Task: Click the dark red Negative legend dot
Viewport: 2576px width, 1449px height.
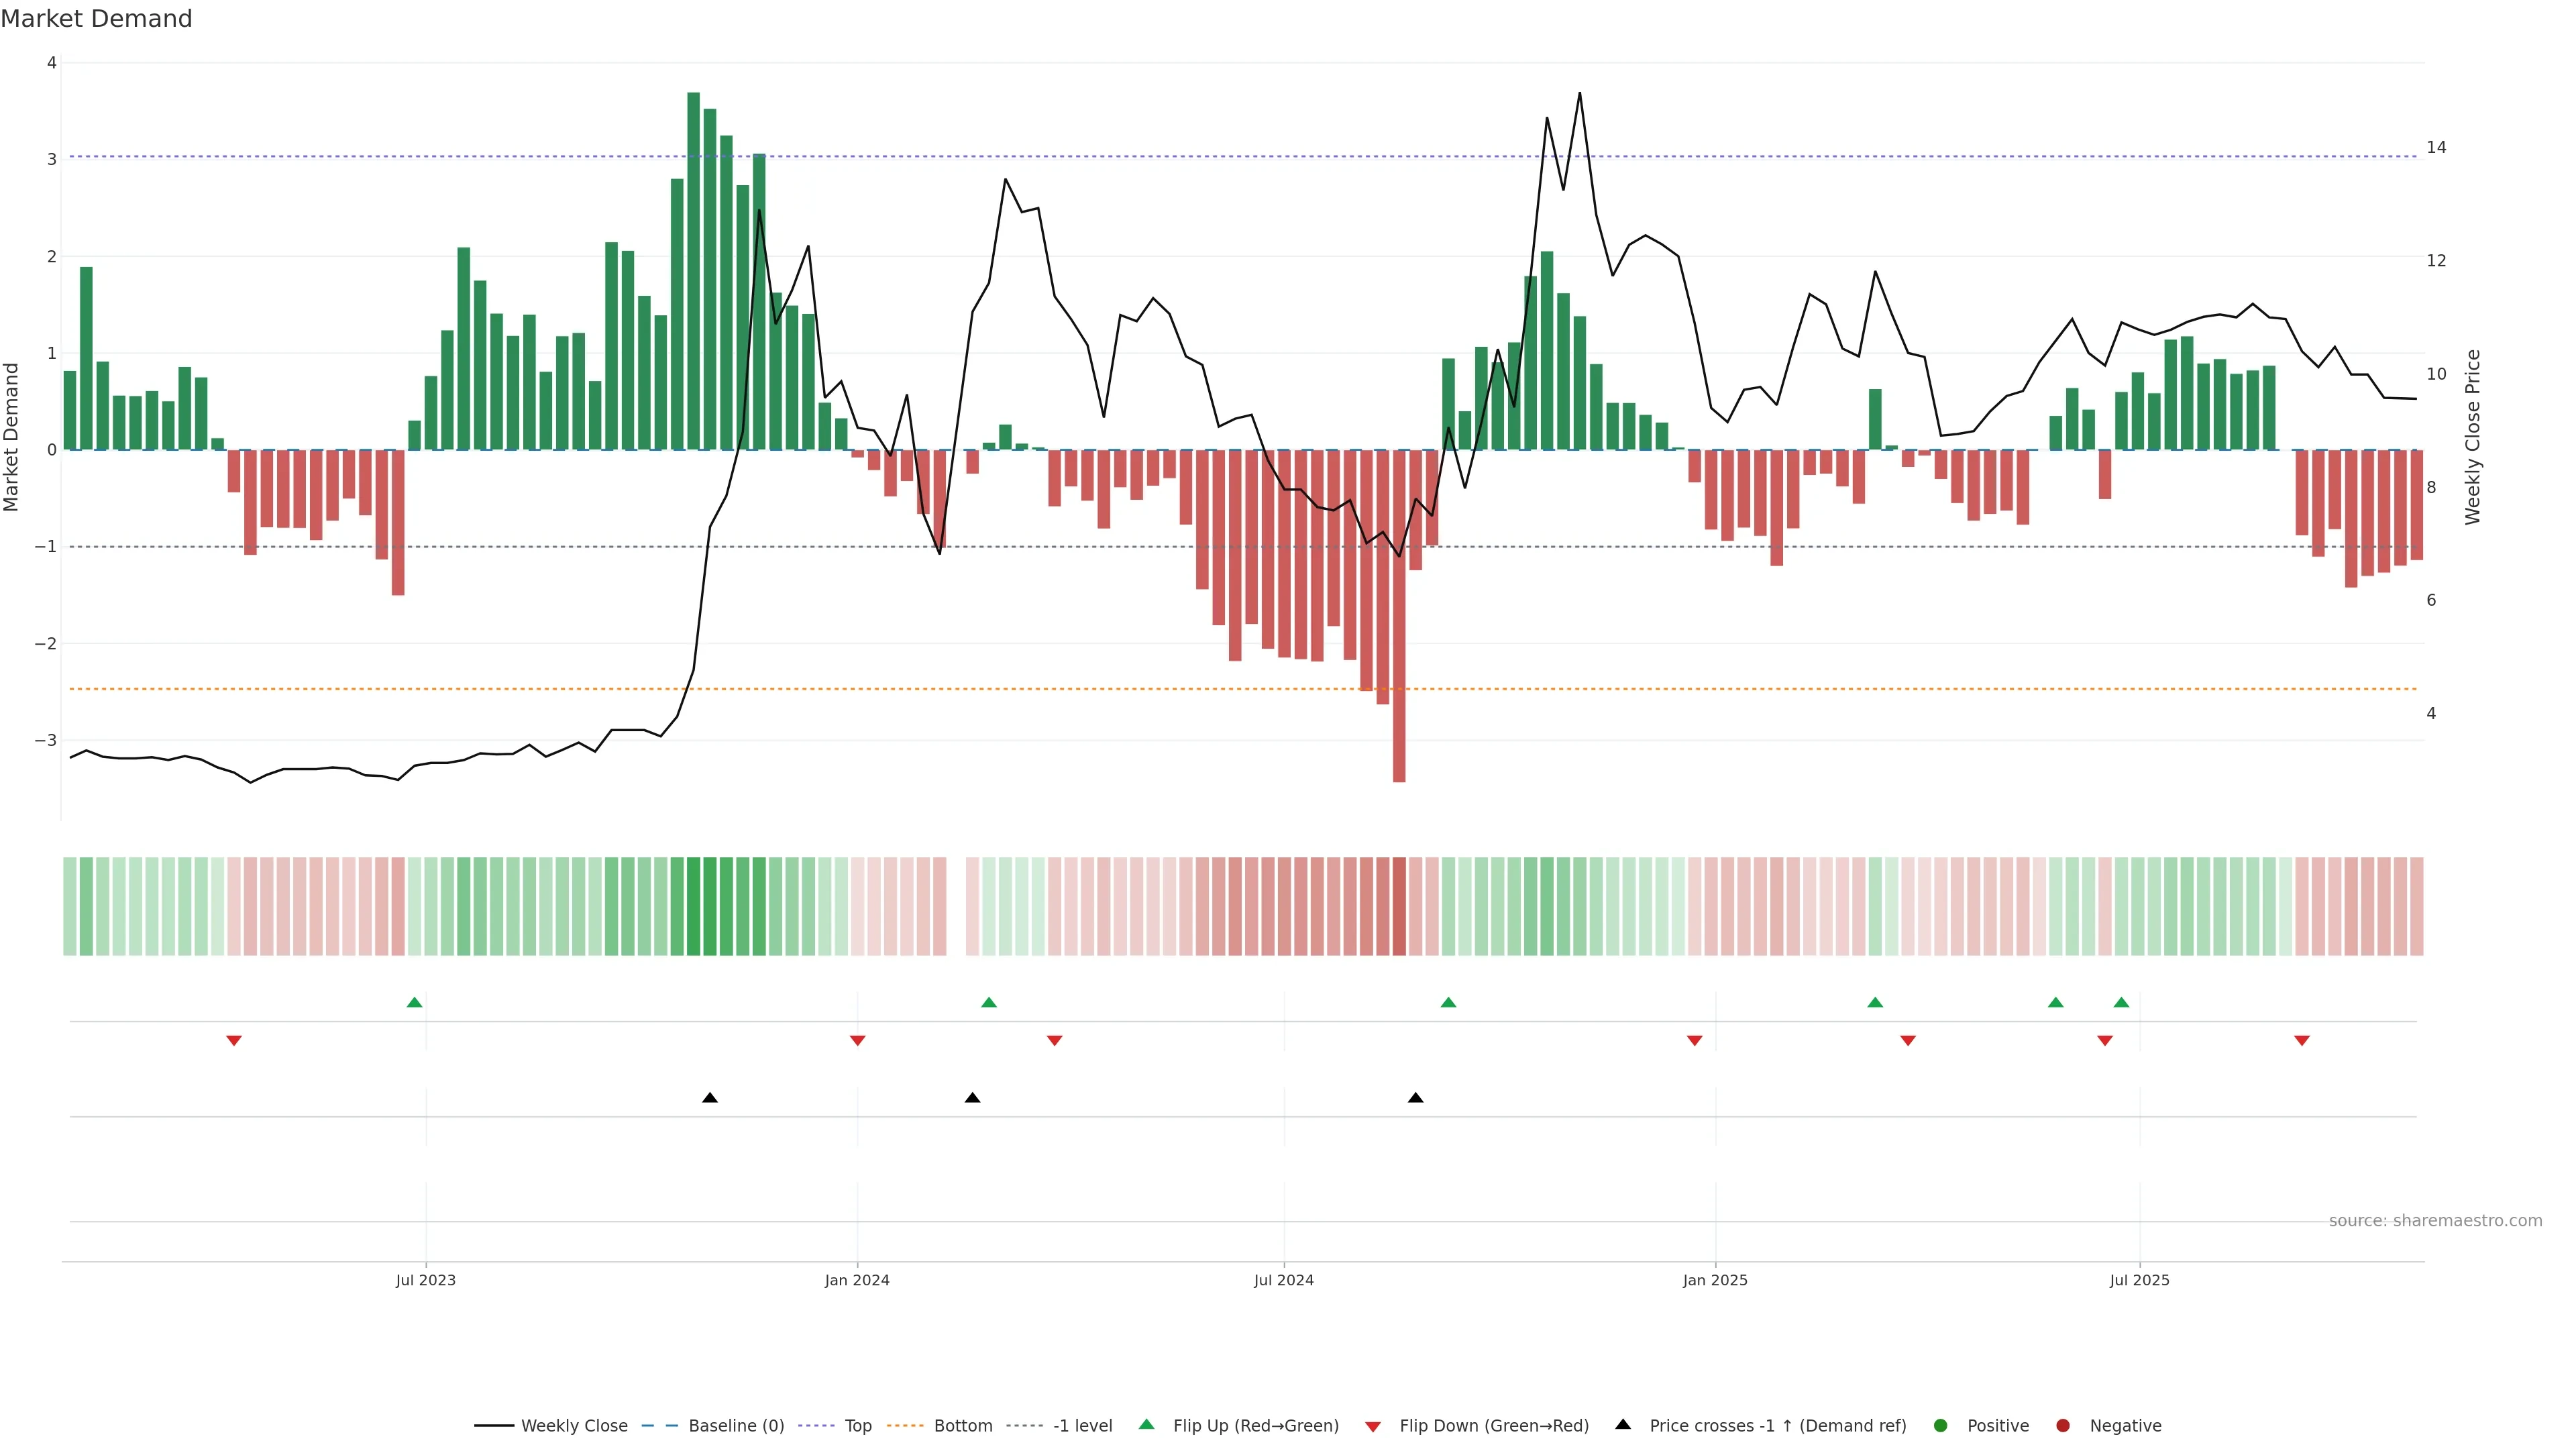Action: click(x=2063, y=1425)
